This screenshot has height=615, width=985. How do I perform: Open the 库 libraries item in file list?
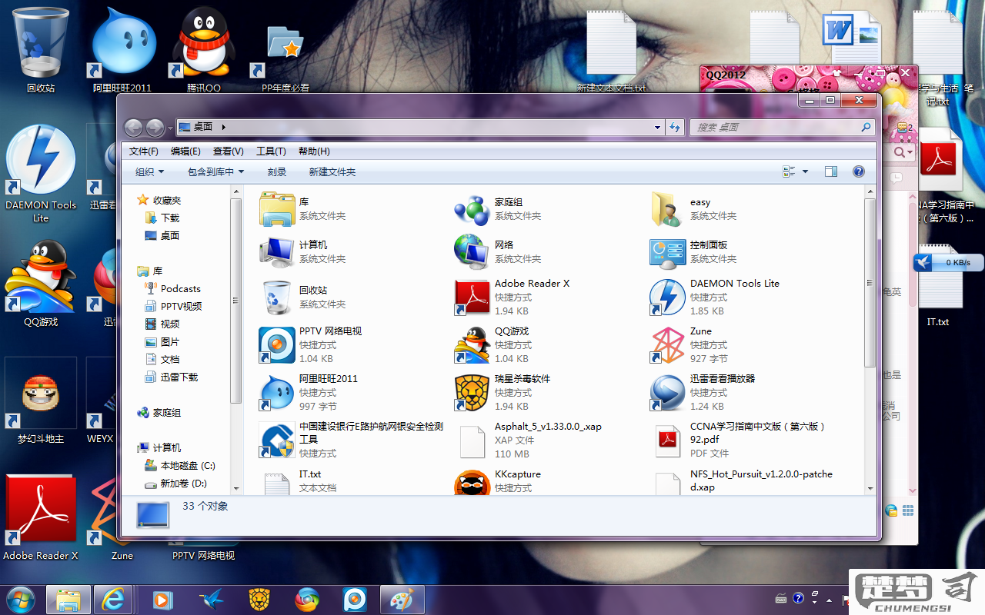click(x=302, y=209)
